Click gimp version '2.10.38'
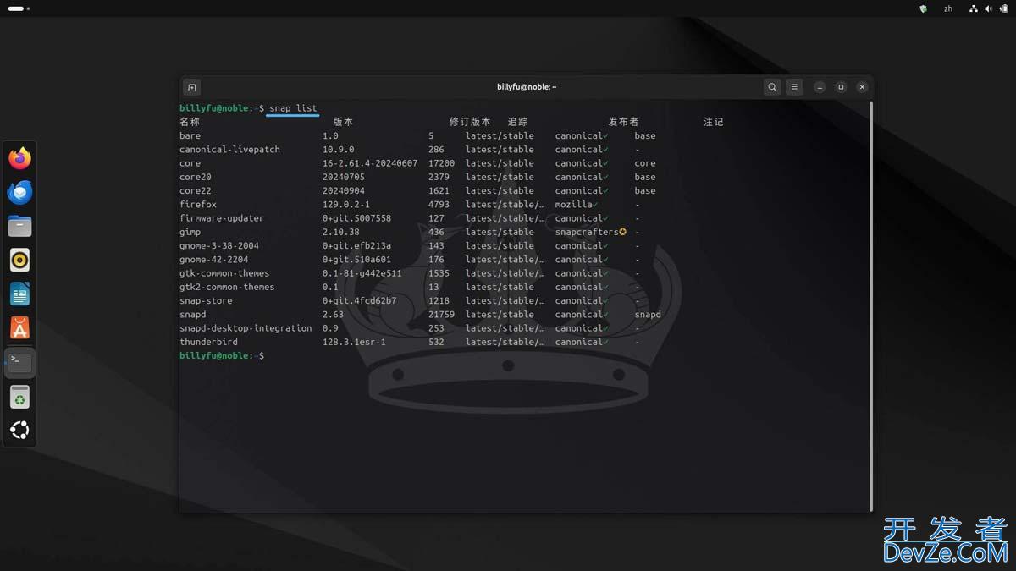Screen dimensions: 1016x571 [x=341, y=232]
